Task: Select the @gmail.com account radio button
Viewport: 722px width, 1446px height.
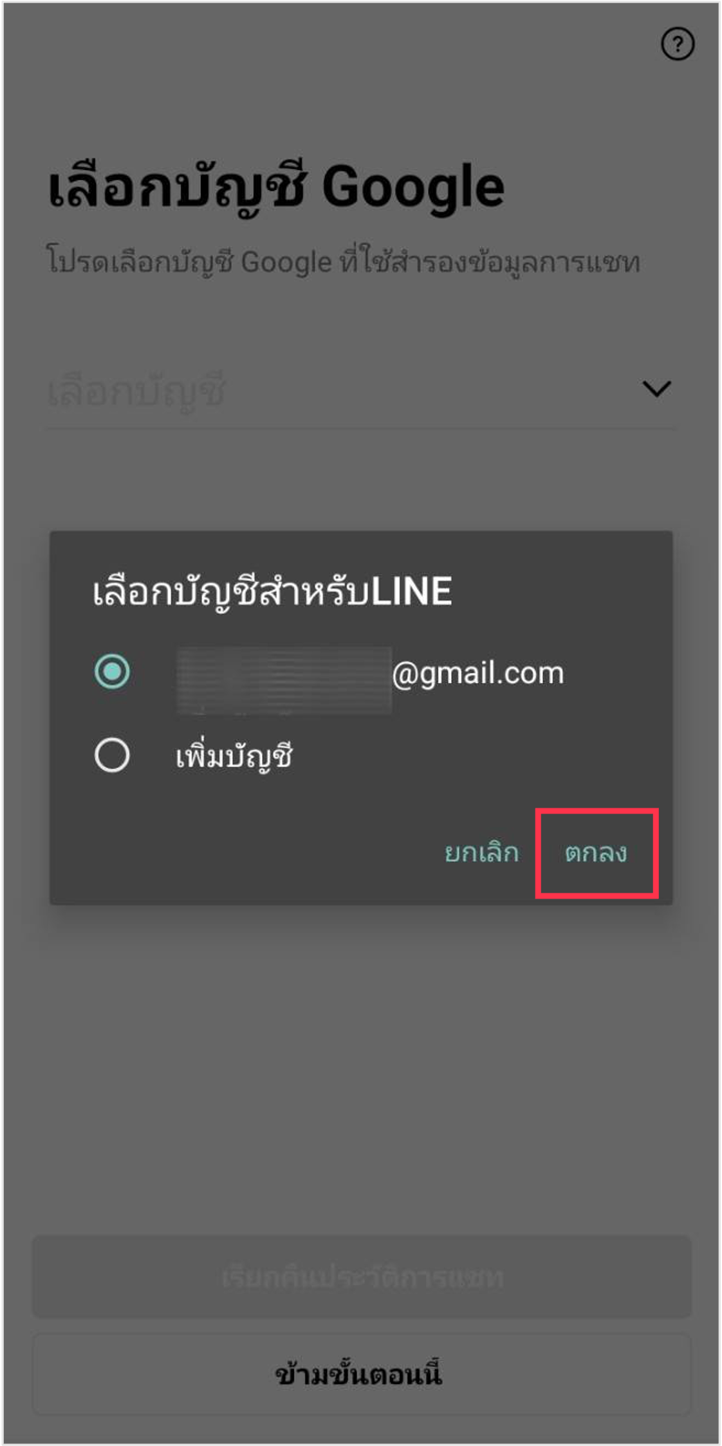Action: click(x=112, y=672)
